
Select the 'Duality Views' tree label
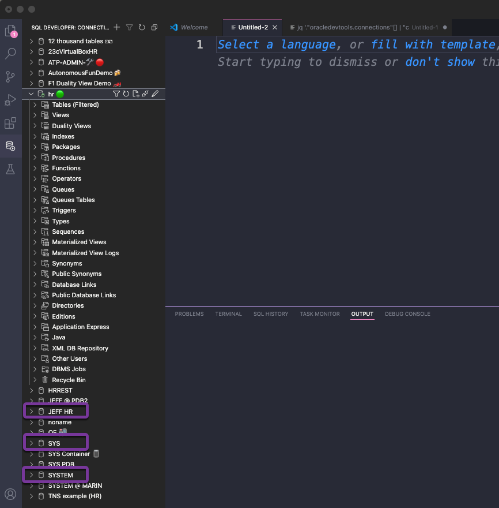click(71, 126)
